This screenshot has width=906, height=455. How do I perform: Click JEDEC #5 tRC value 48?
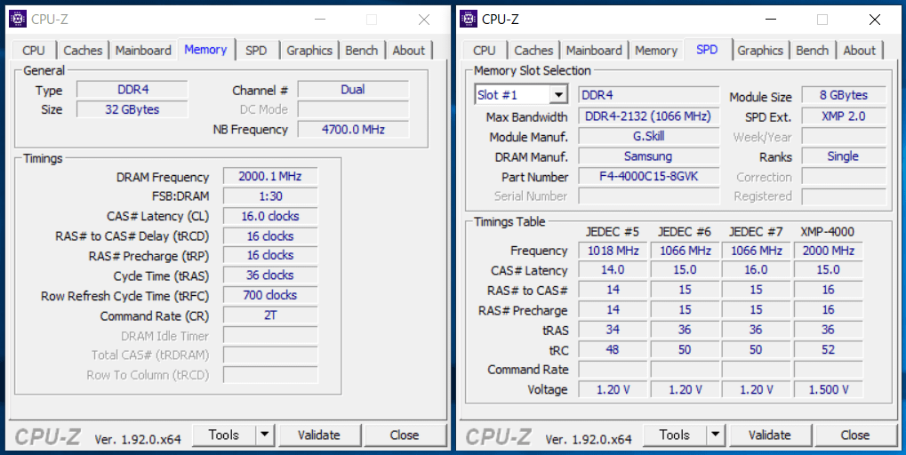(613, 350)
